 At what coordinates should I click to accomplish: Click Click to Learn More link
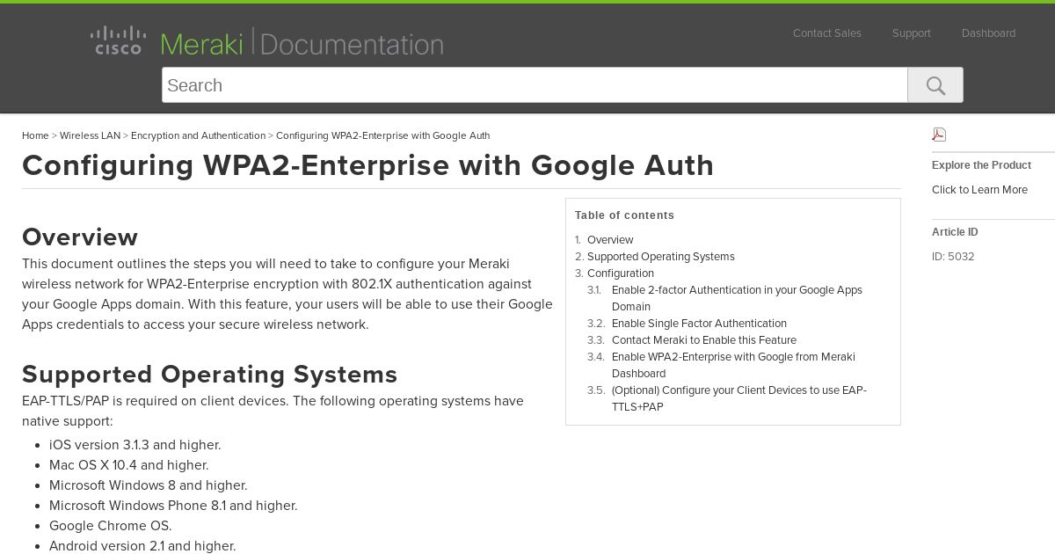[x=979, y=190]
